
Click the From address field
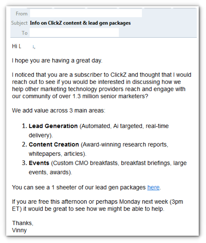86,13
